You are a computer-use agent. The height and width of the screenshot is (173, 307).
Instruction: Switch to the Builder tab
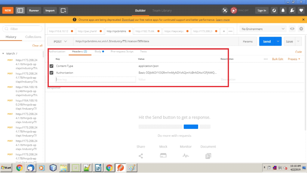(140, 11)
